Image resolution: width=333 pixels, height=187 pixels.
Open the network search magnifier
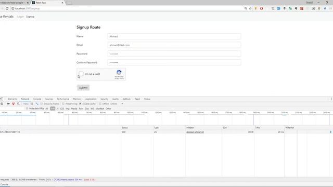click(x=19, y=104)
